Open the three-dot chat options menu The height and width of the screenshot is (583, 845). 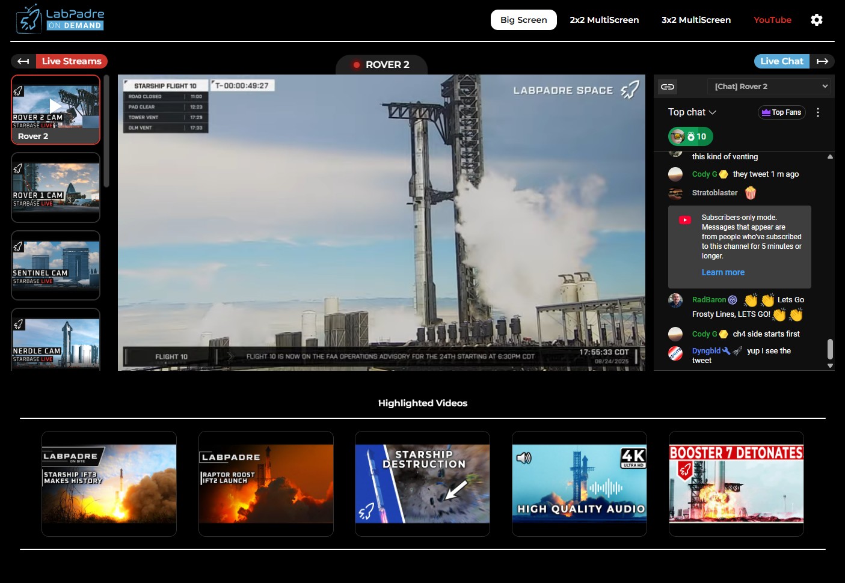coord(818,112)
